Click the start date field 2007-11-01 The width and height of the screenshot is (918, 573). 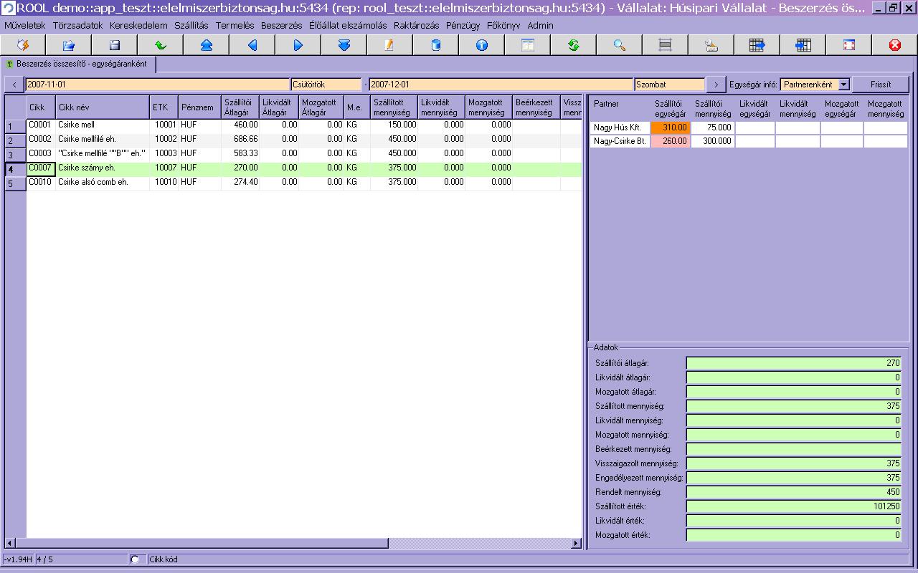[158, 85]
